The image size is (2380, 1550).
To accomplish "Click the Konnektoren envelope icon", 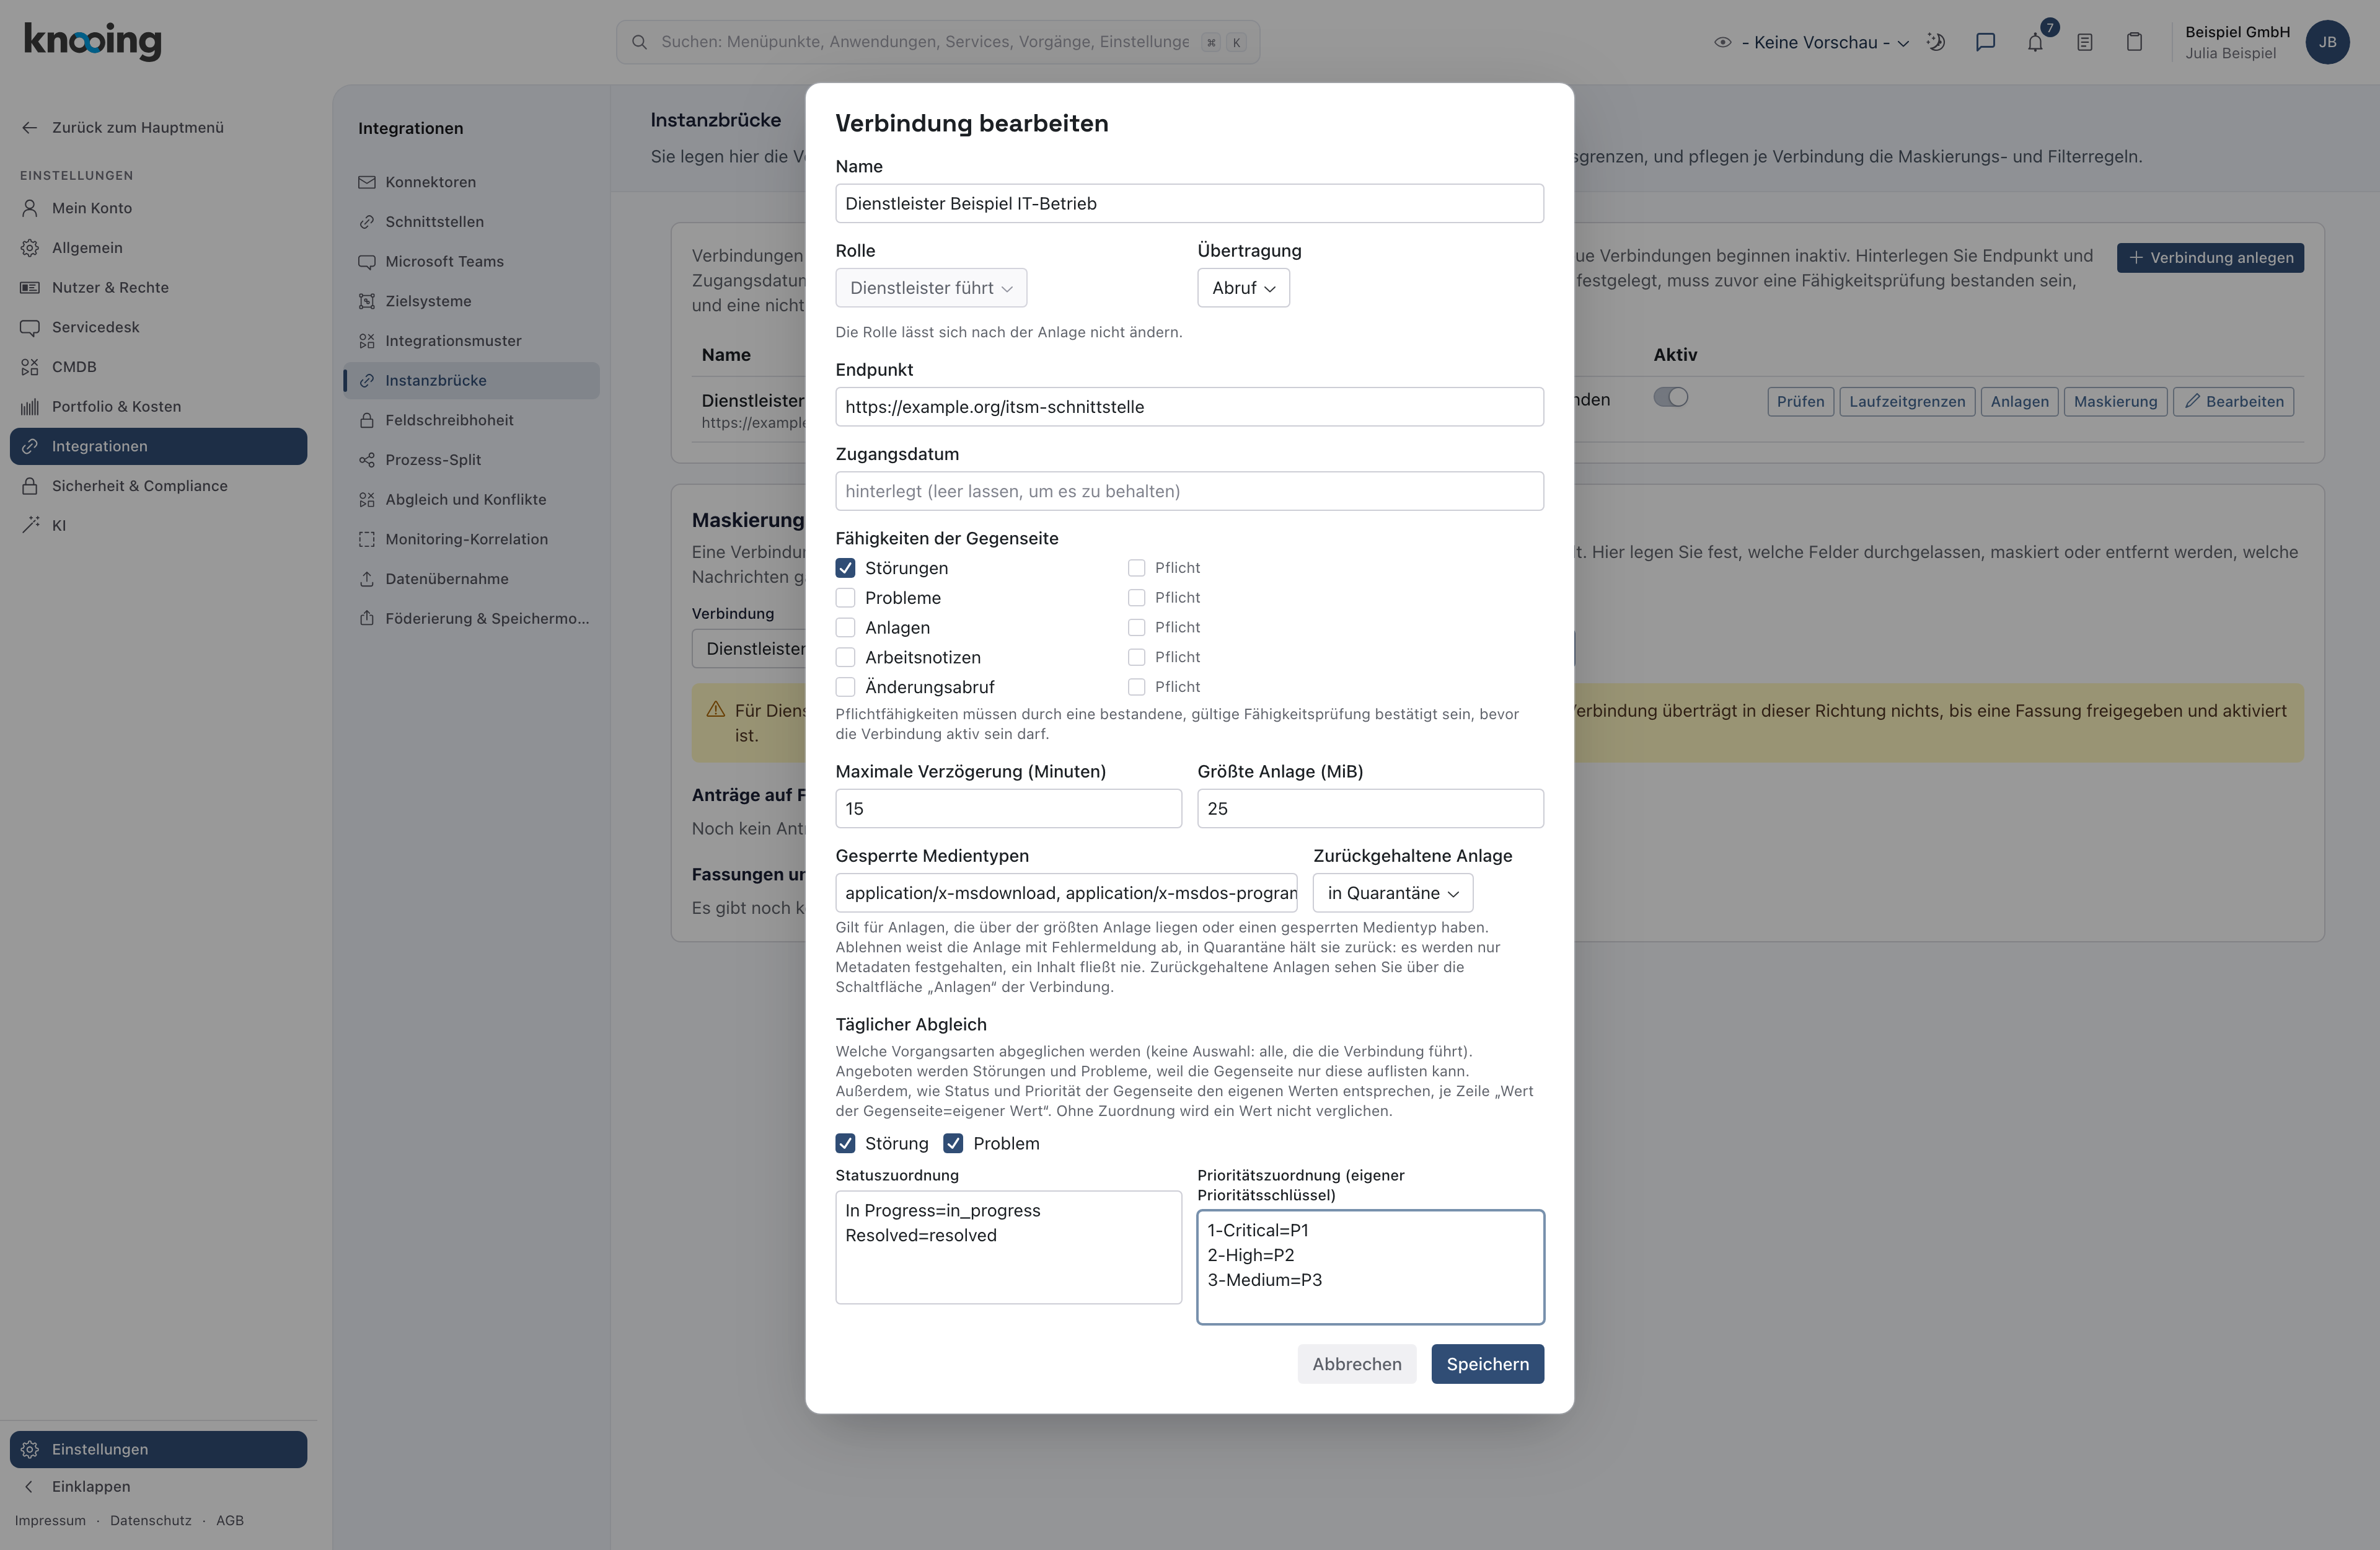I will tap(367, 182).
